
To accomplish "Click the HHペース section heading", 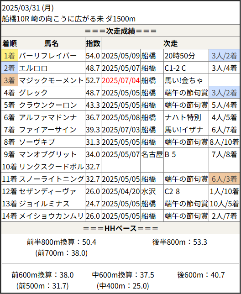I will click(120, 228).
